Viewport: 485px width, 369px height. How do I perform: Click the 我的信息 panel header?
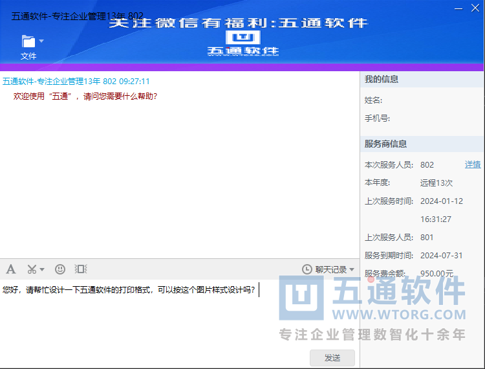pyautogui.click(x=422, y=79)
